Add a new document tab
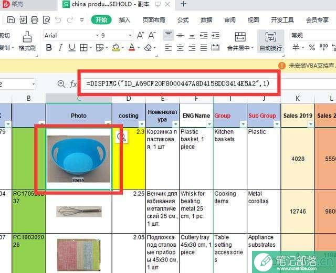Viewport: 336px width, 273px height. click(x=183, y=4)
